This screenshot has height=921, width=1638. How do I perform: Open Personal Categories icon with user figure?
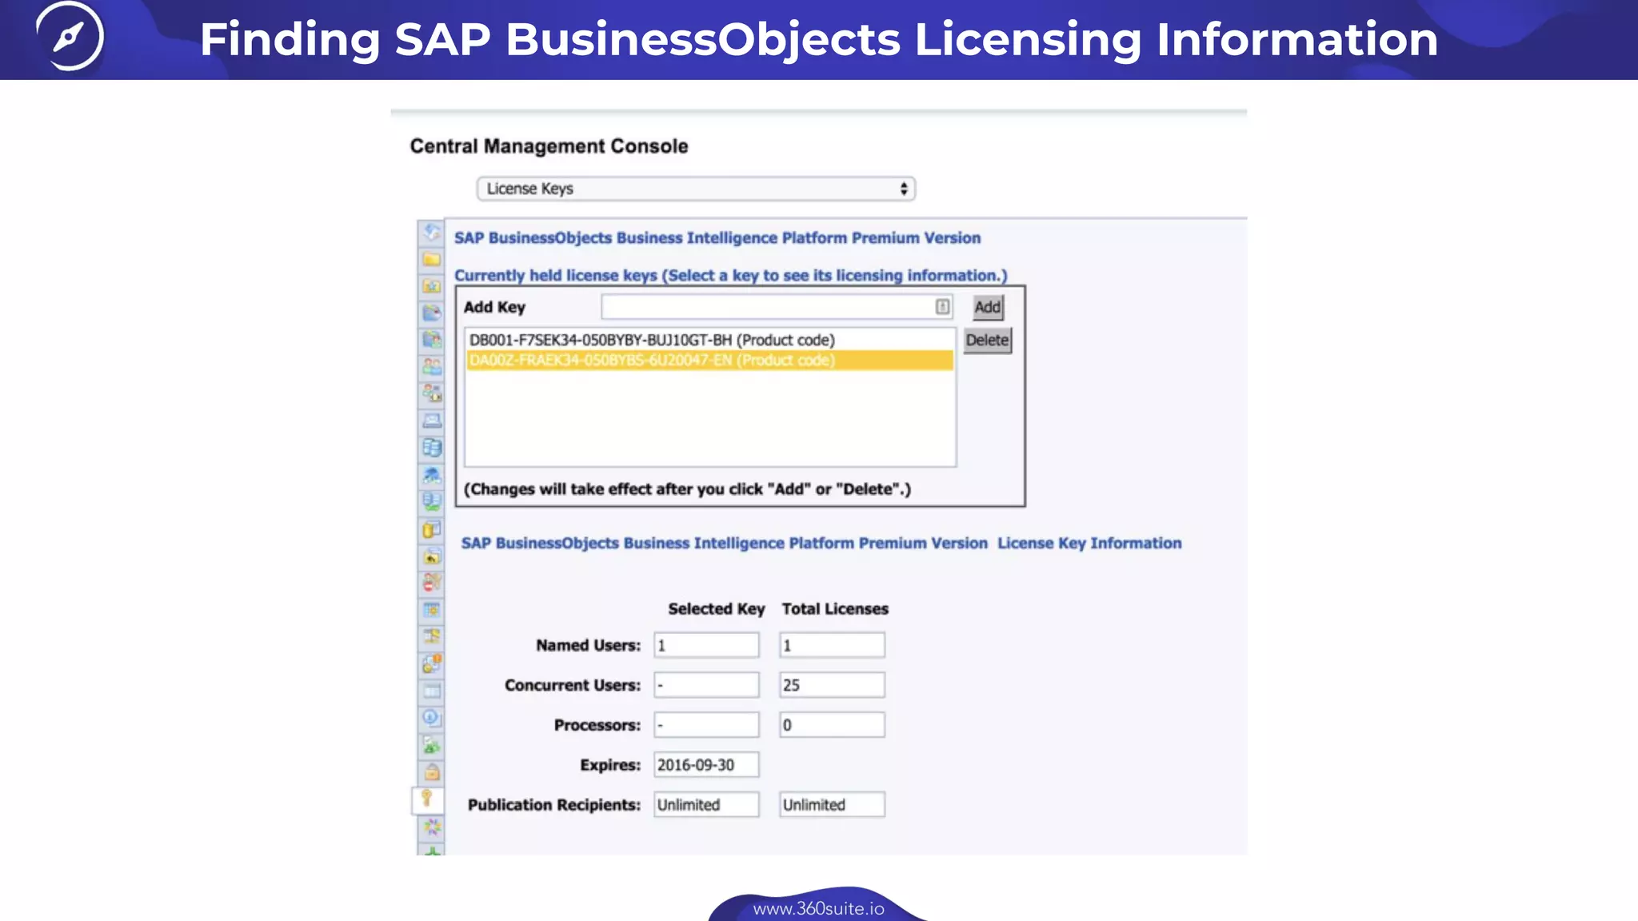[x=432, y=340]
